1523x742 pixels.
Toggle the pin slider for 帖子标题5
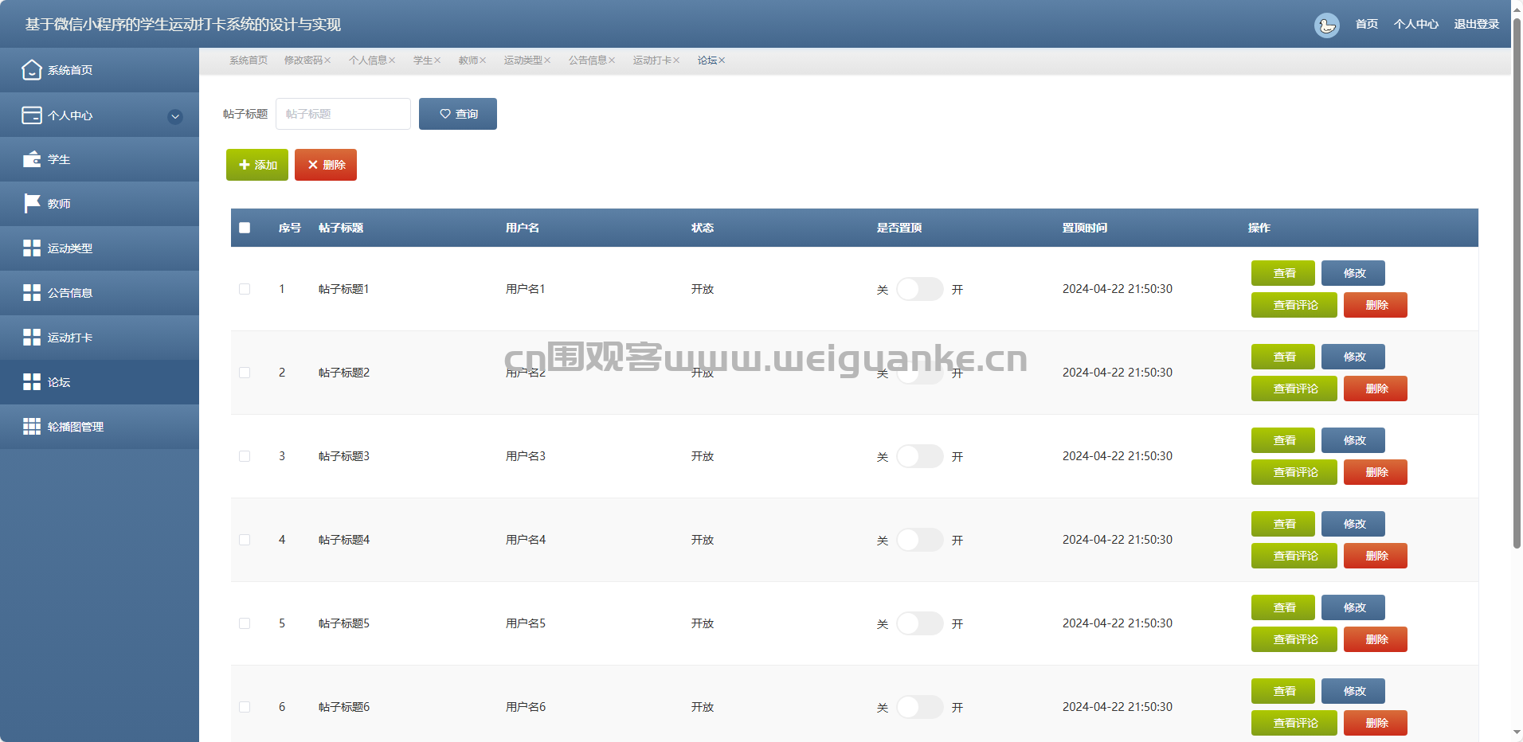coord(919,623)
